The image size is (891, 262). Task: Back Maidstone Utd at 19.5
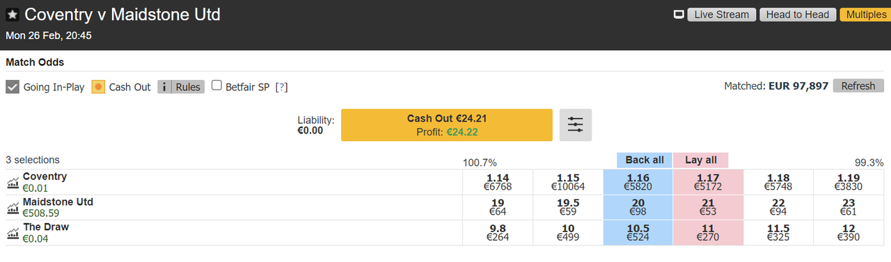point(568,207)
